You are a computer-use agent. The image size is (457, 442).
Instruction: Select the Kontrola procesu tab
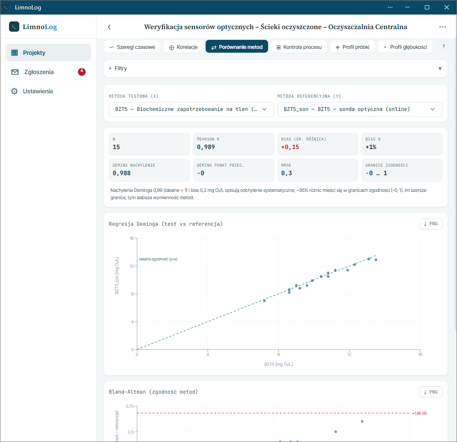pos(299,47)
